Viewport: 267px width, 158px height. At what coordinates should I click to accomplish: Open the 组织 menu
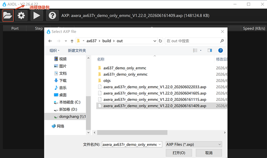click(54, 51)
